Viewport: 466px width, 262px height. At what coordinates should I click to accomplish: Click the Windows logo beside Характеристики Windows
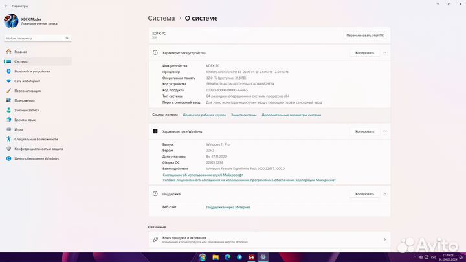point(155,131)
